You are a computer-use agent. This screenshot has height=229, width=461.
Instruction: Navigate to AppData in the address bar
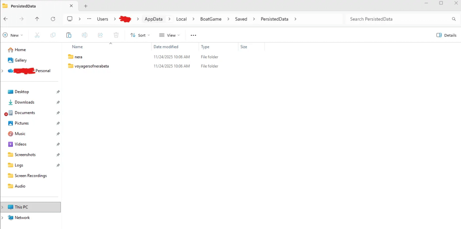tap(154, 19)
